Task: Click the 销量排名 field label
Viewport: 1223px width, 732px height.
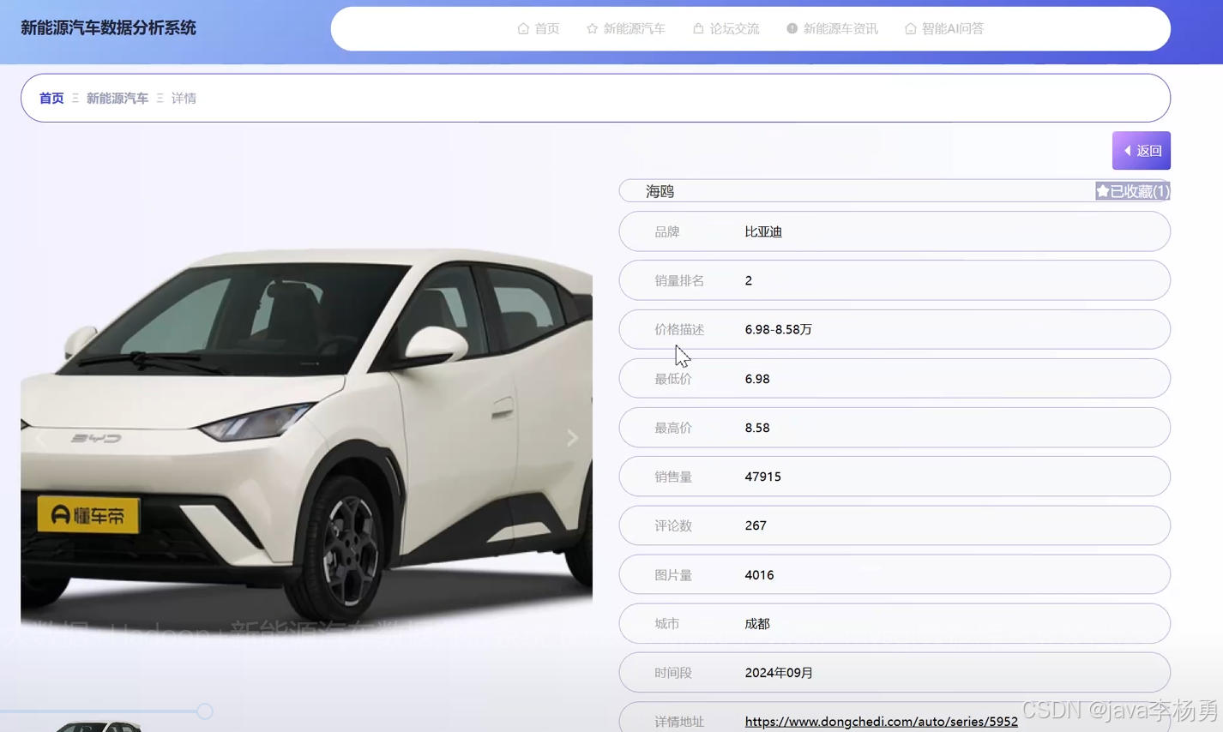Action: [x=679, y=280]
